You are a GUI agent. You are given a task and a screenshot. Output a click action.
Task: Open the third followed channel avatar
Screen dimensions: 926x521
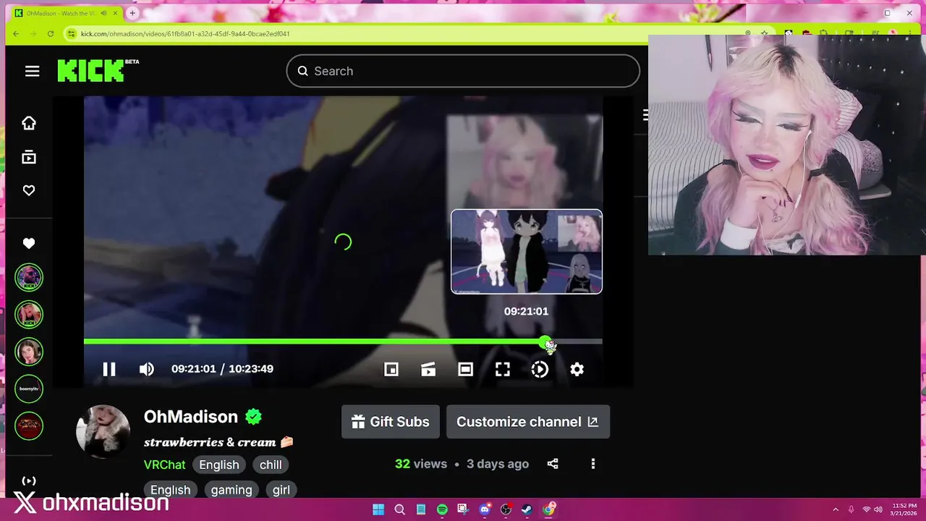29,352
